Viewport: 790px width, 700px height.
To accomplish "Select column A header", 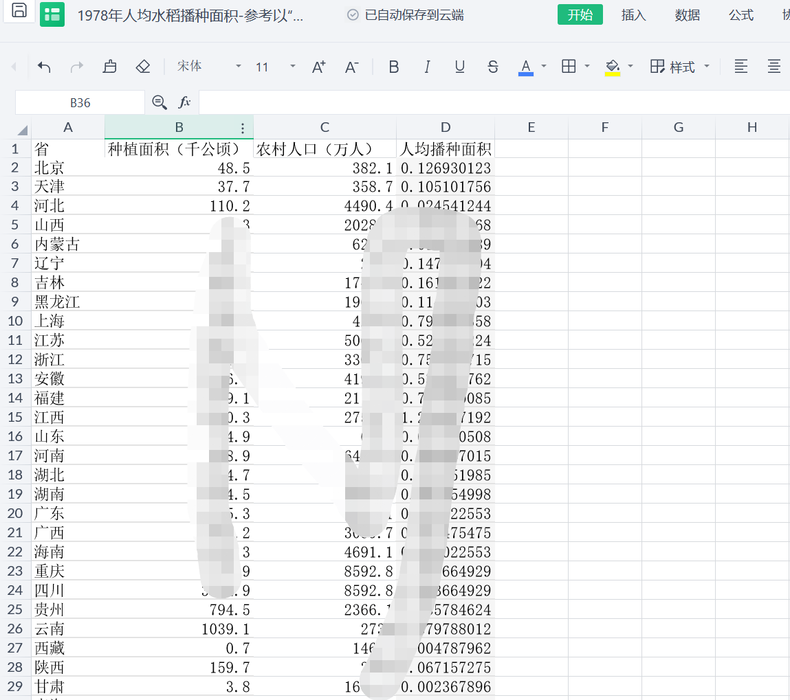I will [68, 127].
